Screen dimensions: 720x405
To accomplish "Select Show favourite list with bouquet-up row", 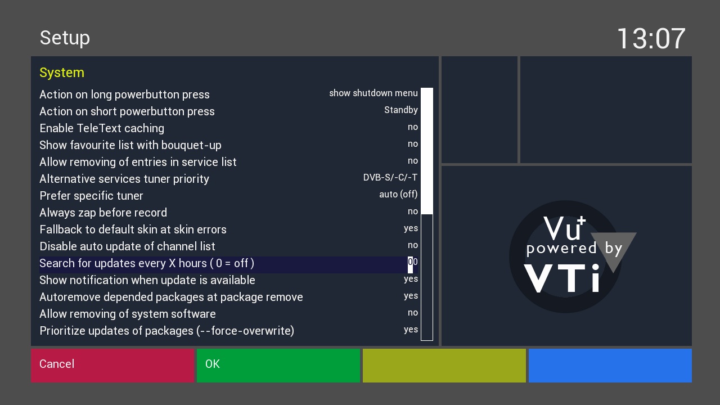I will coord(229,145).
